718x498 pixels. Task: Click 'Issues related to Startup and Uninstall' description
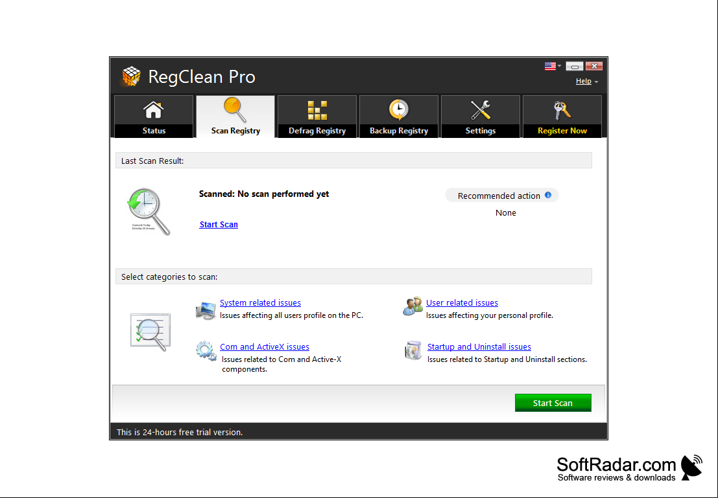pos(507,359)
